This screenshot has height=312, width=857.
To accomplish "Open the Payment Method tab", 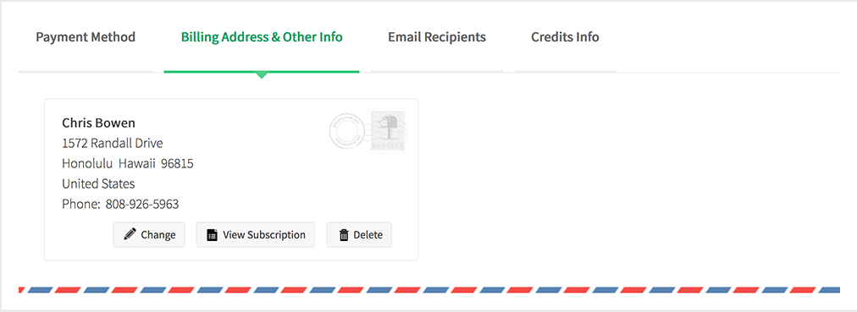I will click(x=86, y=37).
